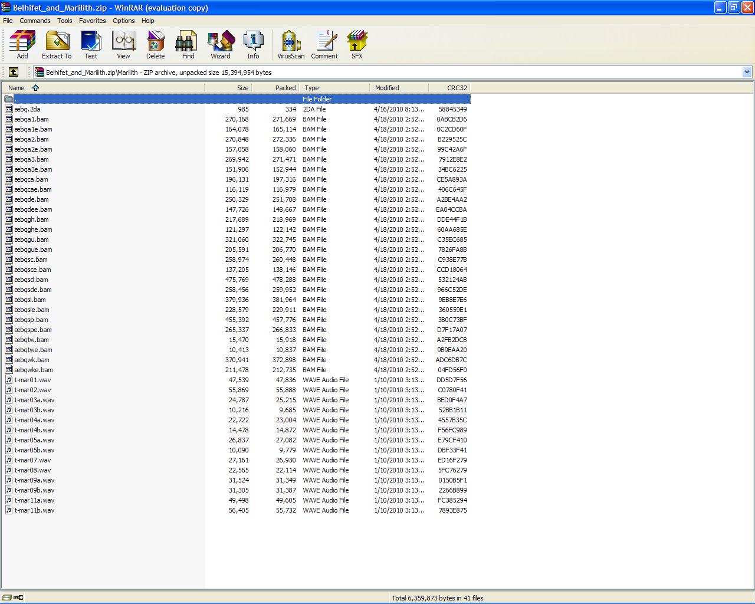Open the Tools menu
This screenshot has width=755, height=604.
click(x=65, y=21)
